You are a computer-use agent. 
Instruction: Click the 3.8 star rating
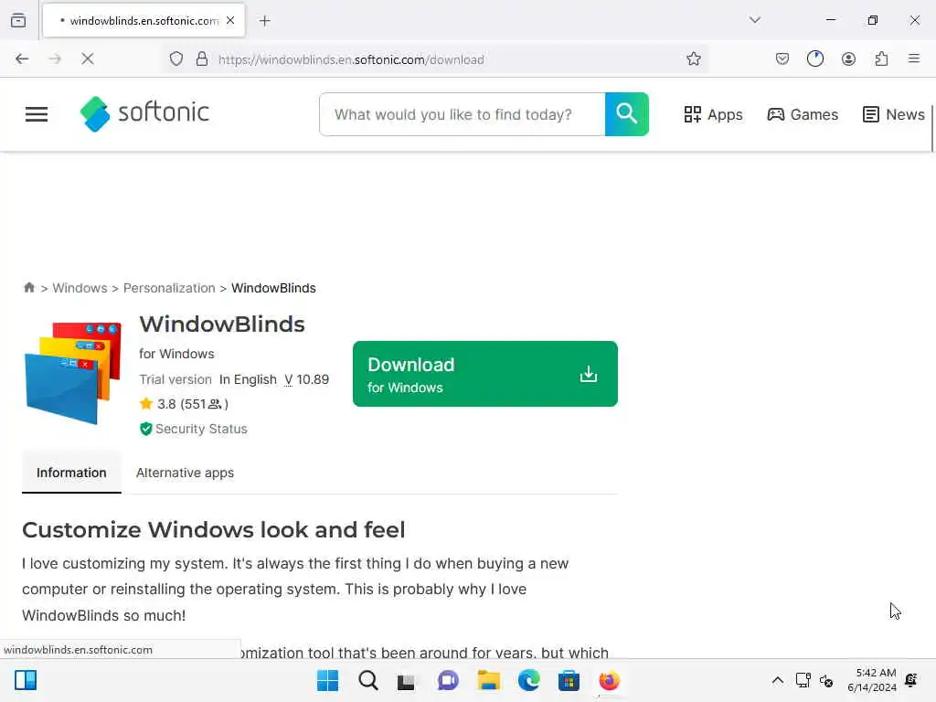[x=184, y=404]
